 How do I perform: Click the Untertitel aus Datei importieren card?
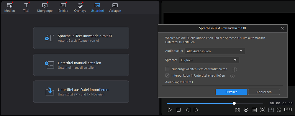[x=81, y=92]
